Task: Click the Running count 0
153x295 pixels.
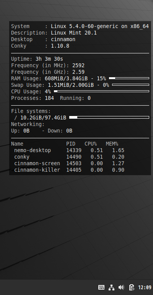Action: click(89, 98)
